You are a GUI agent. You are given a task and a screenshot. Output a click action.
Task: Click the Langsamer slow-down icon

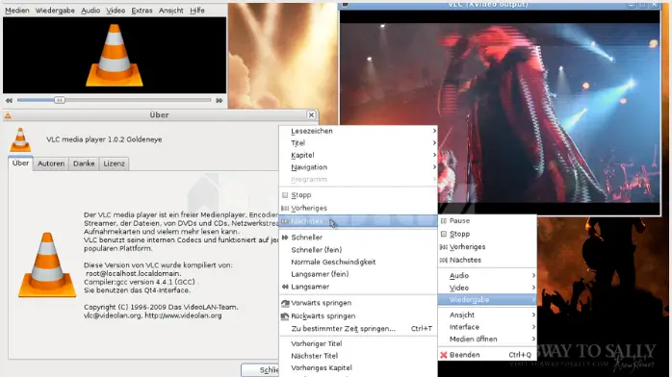pos(285,287)
